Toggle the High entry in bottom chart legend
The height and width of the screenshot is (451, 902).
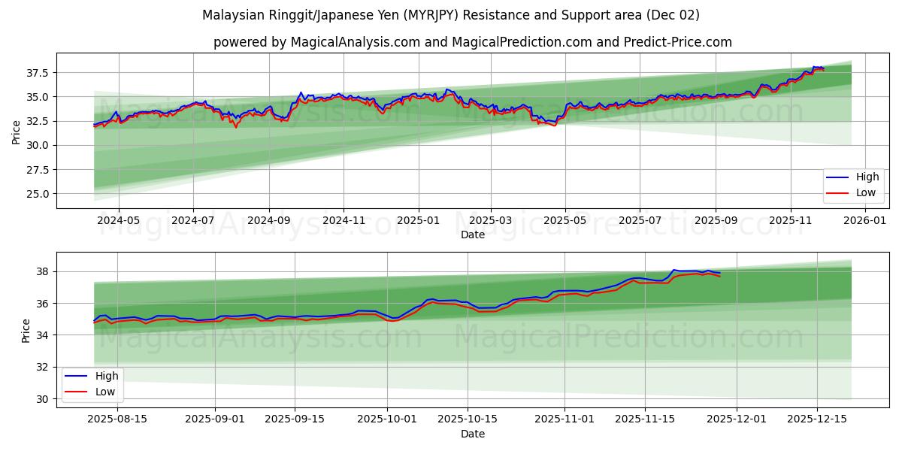point(105,374)
